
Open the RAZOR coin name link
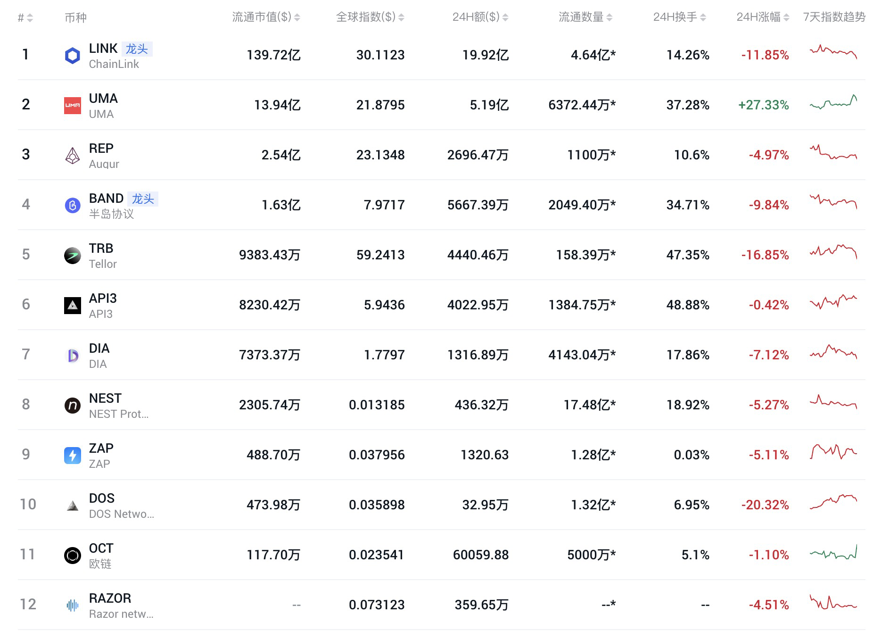110,598
